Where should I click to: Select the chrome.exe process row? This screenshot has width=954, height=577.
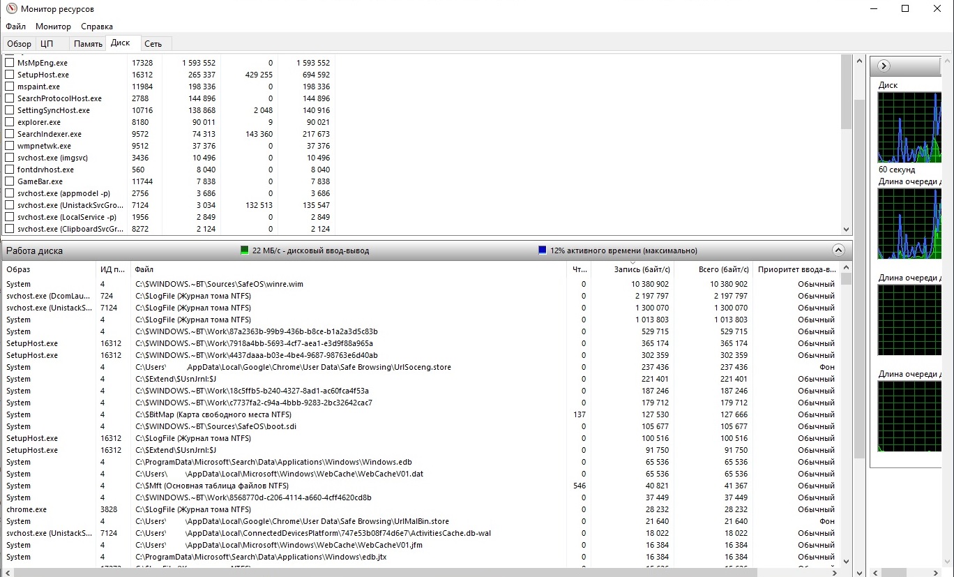[x=421, y=509]
